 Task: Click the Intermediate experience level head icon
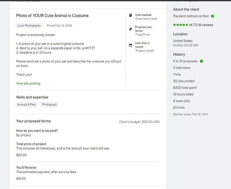tap(130, 15)
